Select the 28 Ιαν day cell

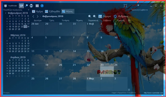point(38,29)
